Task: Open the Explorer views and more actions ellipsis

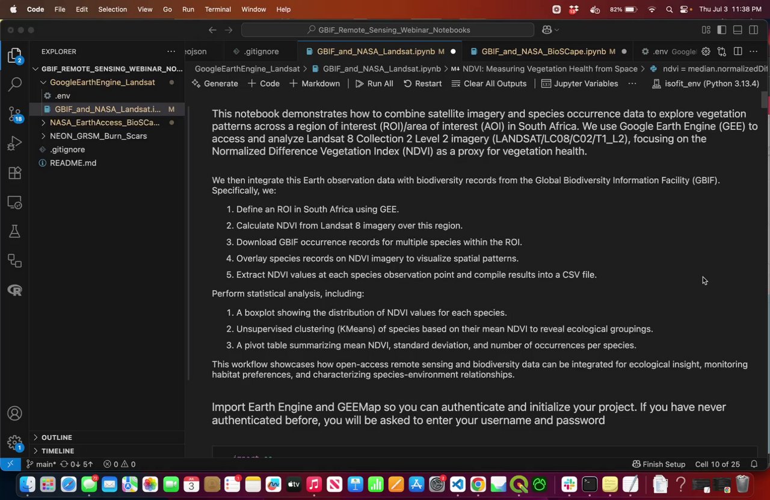Action: pyautogui.click(x=171, y=52)
